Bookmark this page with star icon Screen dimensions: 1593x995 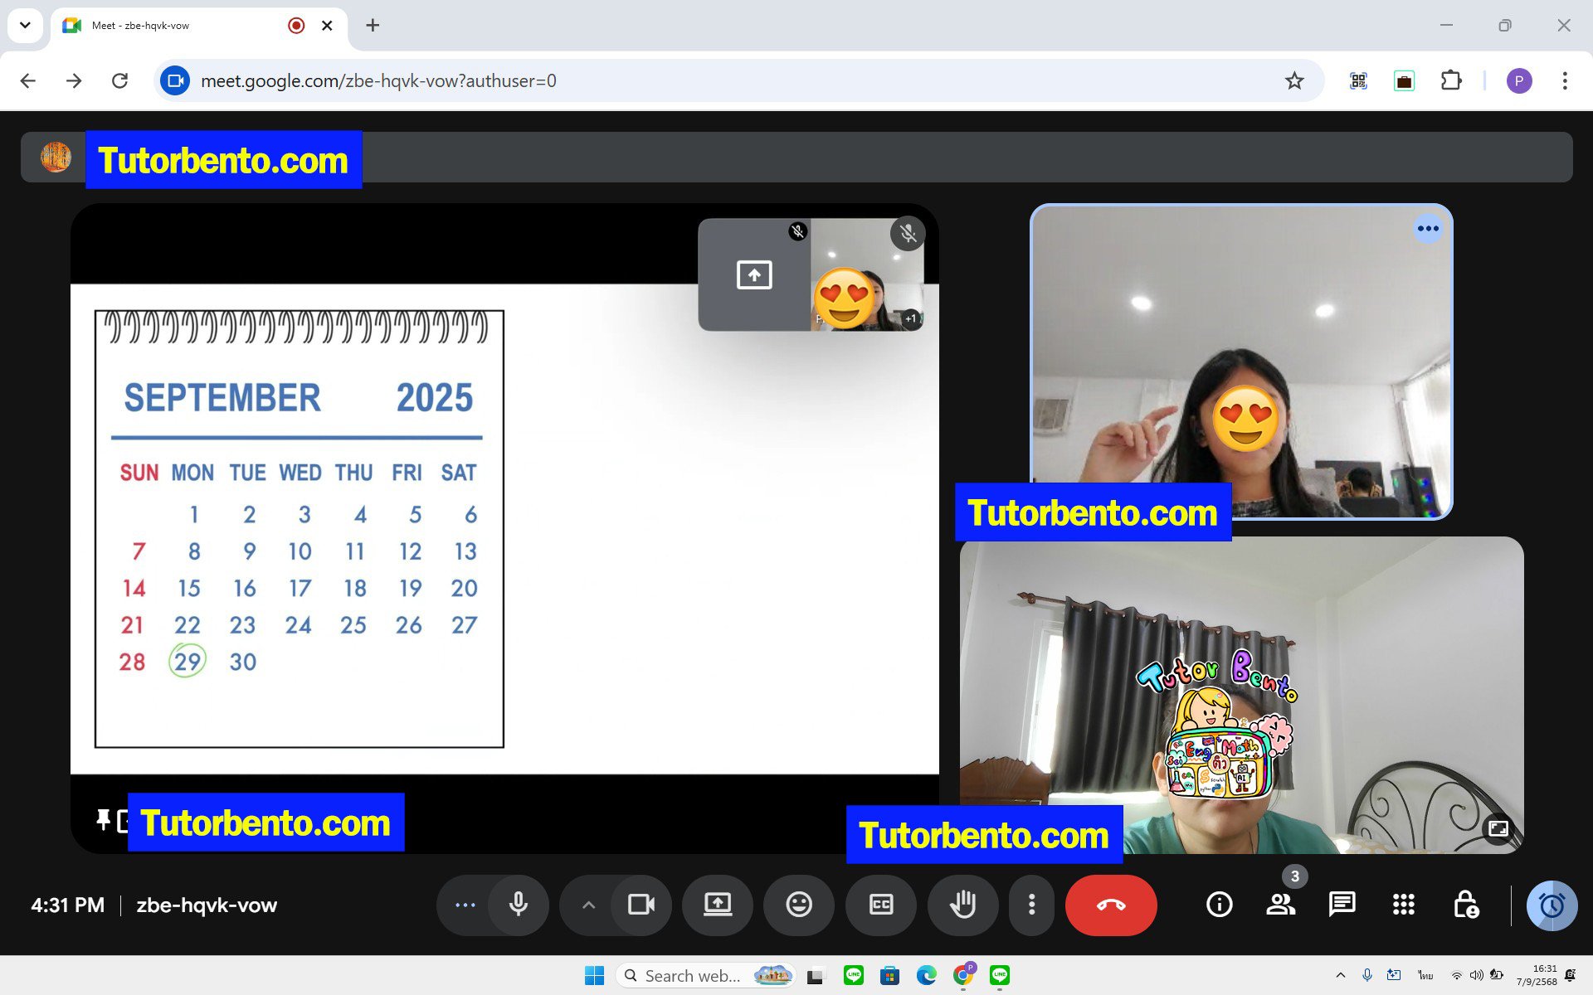coord(1294,80)
